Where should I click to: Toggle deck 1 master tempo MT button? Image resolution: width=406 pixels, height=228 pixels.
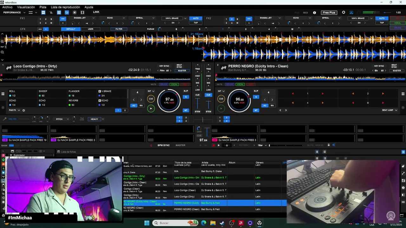click(186, 110)
